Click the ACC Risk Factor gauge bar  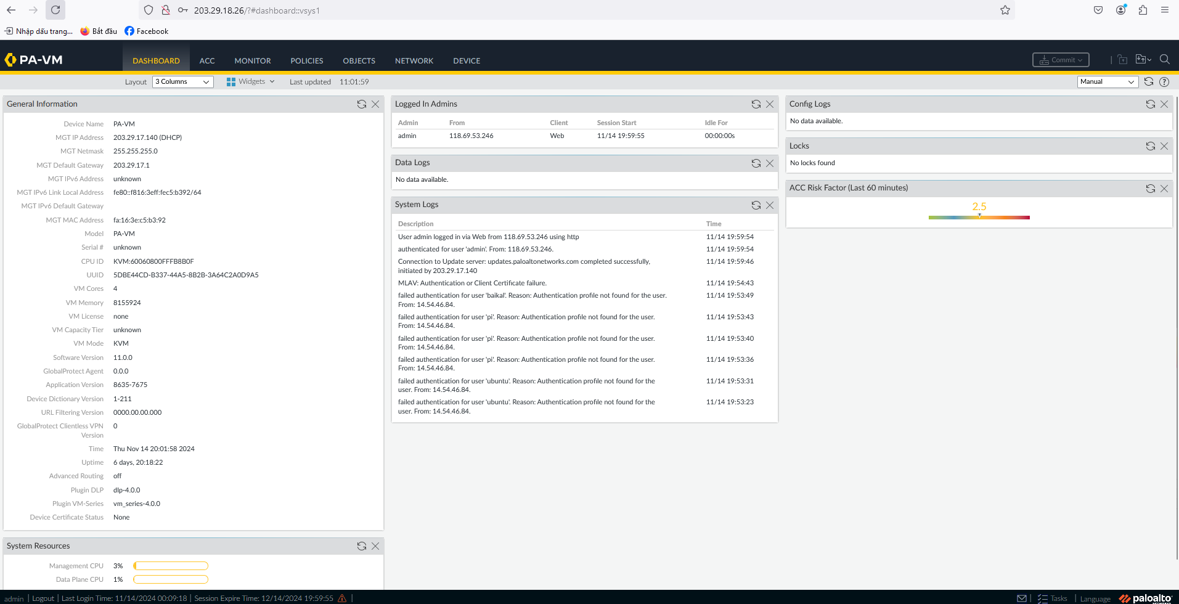pyautogui.click(x=979, y=217)
